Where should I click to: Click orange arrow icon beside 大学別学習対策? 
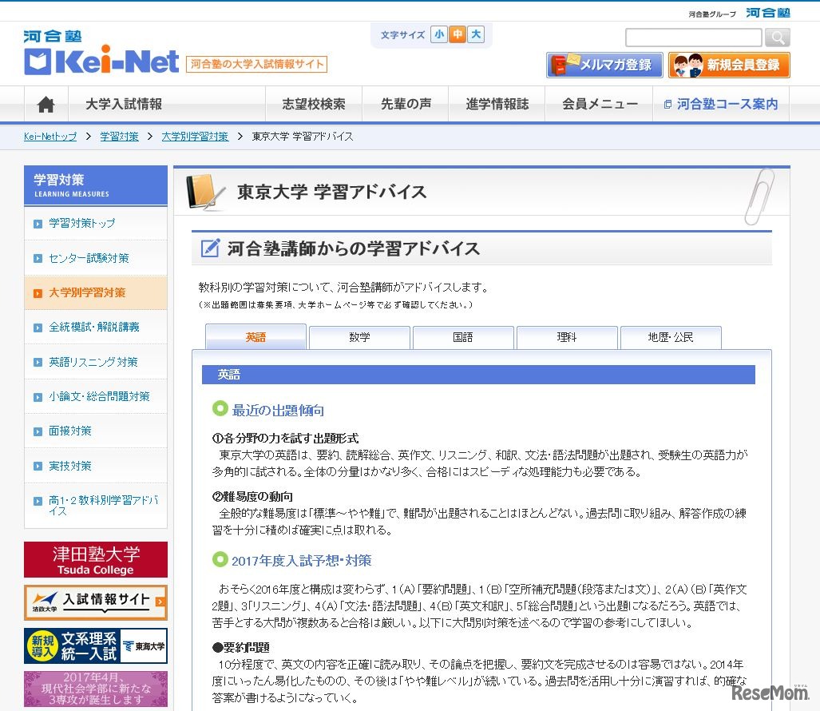(38, 293)
